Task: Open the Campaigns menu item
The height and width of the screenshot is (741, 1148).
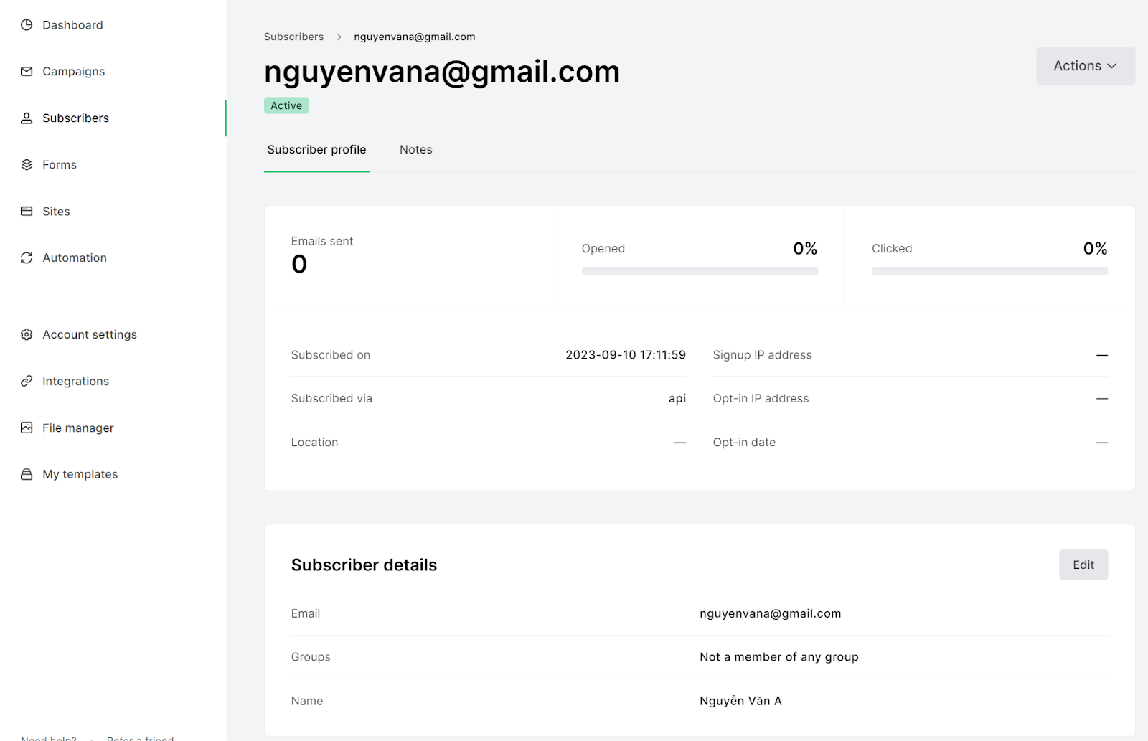Action: point(73,72)
